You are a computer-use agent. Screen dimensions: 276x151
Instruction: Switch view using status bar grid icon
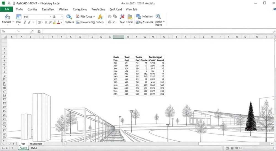pyautogui.click(x=232, y=148)
